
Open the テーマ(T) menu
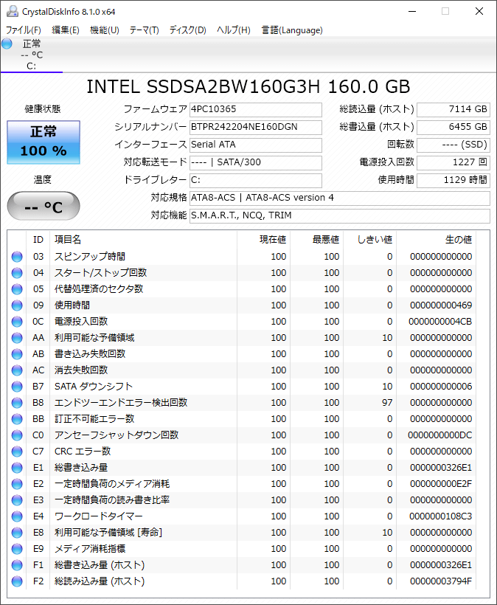(145, 30)
